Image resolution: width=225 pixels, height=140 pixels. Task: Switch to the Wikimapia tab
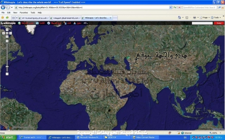tap(97, 18)
